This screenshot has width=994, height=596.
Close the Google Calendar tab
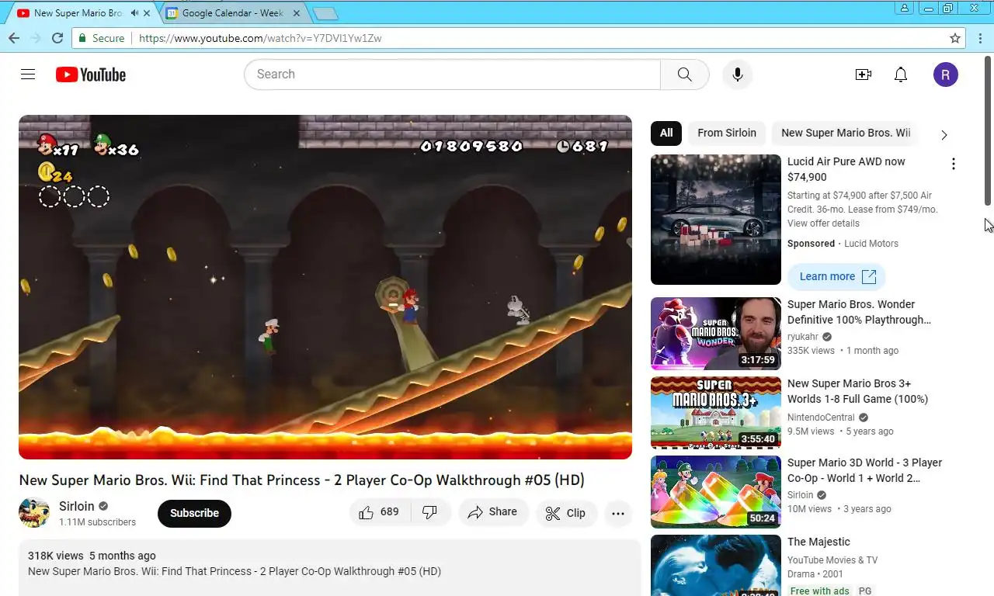click(297, 13)
